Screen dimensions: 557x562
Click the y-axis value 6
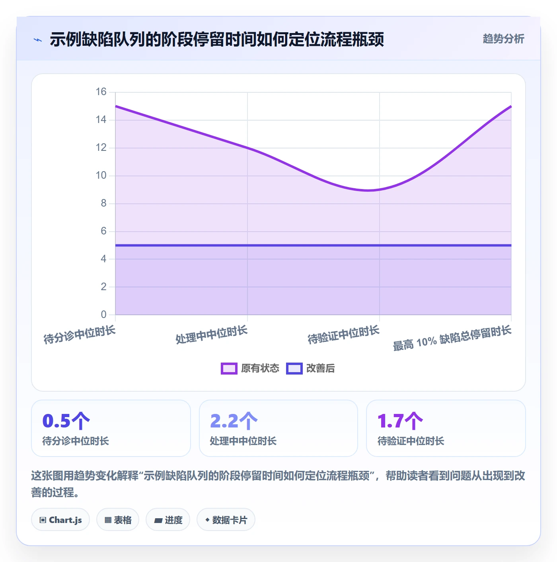pos(104,231)
